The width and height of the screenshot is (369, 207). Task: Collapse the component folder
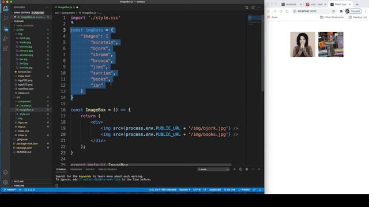(24, 101)
